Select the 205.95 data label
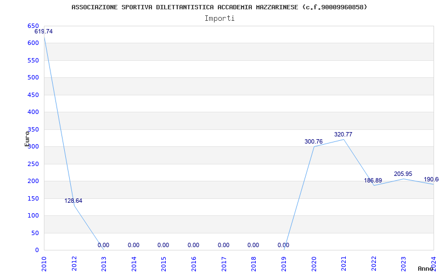 [403, 174]
